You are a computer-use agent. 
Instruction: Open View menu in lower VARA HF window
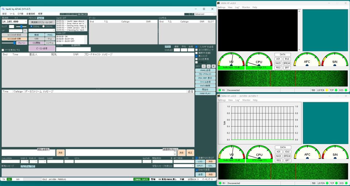pos(230,100)
